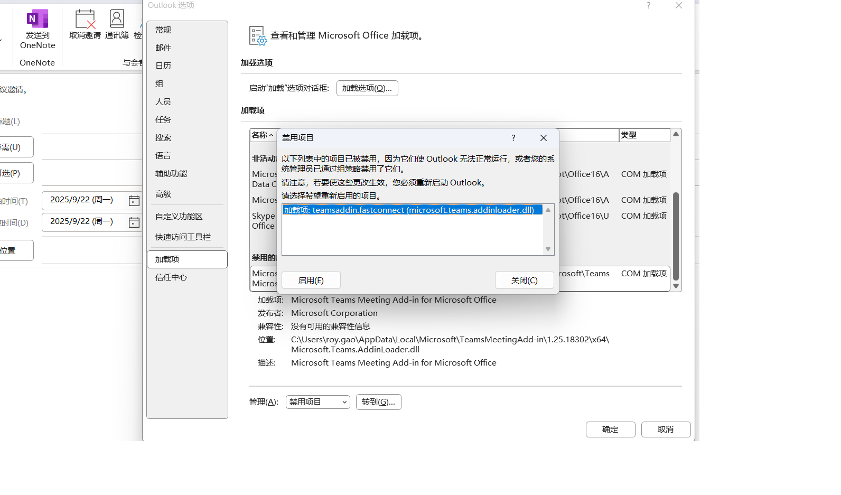Click the 类型 column header
The height and width of the screenshot is (495, 841).
(x=643, y=135)
